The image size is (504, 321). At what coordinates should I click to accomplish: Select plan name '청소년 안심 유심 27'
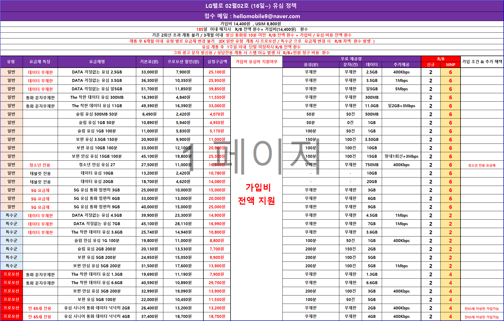(97, 165)
